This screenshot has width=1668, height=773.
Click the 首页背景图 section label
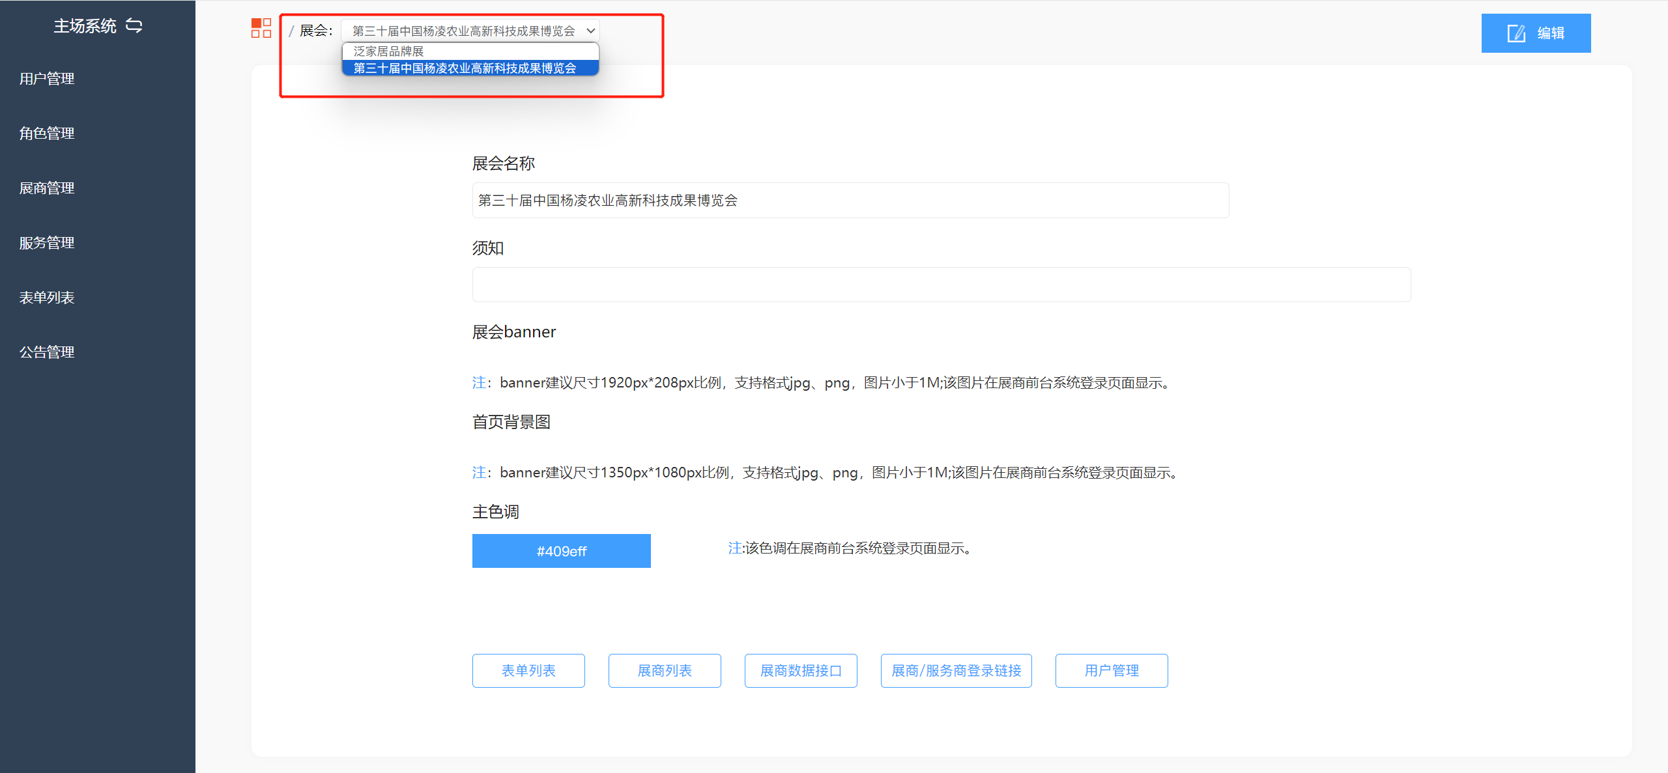(x=511, y=422)
